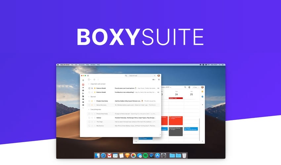
Task: Click the calendar search magnifier icon
Action: (x=185, y=87)
